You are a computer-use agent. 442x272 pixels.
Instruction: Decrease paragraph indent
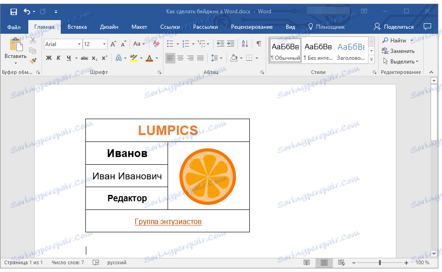coord(221,44)
